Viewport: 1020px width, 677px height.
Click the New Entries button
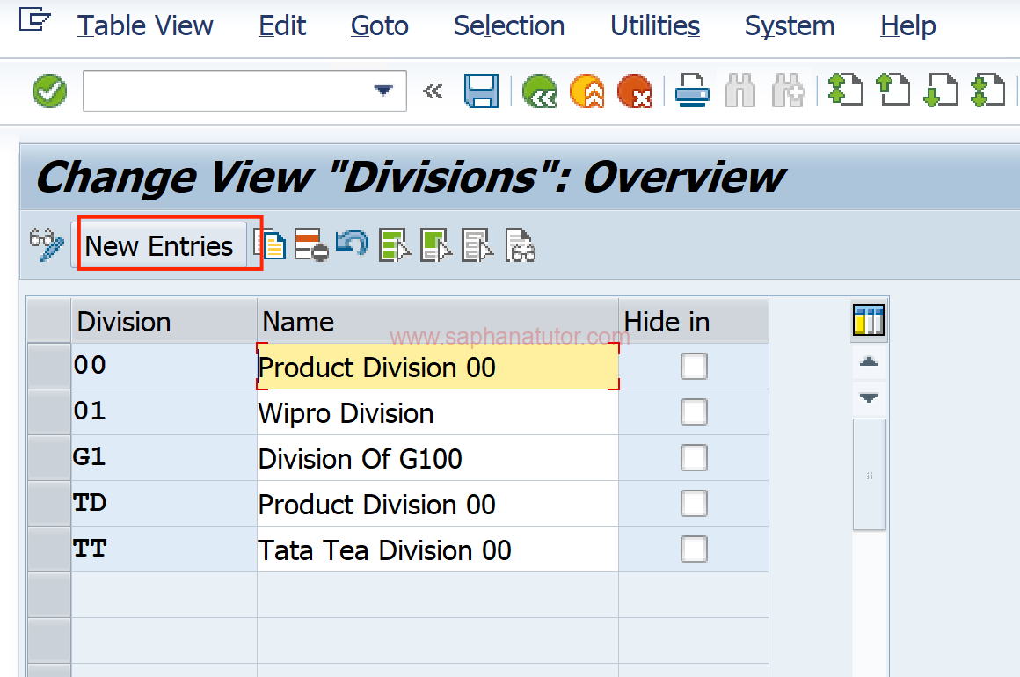coord(159,246)
